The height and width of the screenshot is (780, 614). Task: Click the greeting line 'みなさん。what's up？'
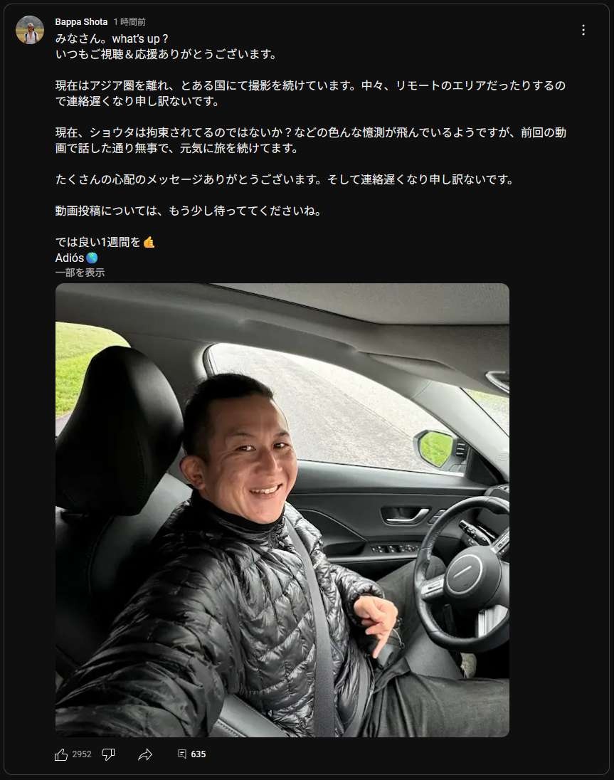[112, 39]
